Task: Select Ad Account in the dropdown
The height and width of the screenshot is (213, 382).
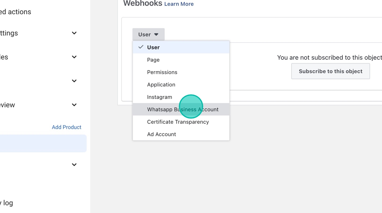Action: 161,134
